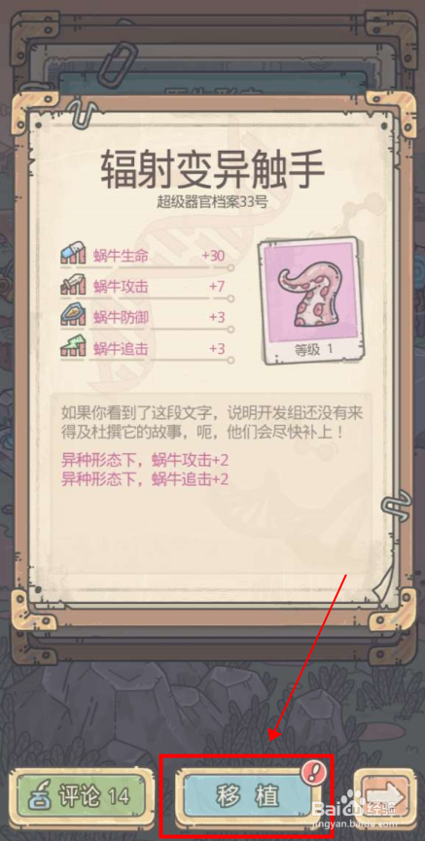The image size is (425, 841).
Task: Tap the orange right arrow button
Action: 385,796
